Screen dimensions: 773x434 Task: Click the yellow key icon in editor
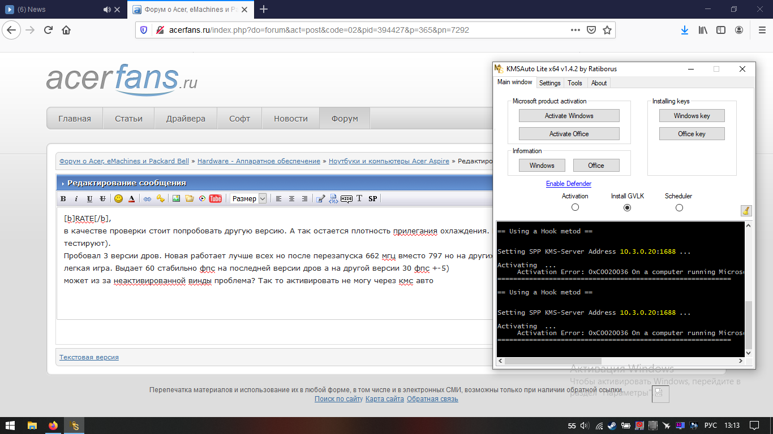tap(160, 199)
